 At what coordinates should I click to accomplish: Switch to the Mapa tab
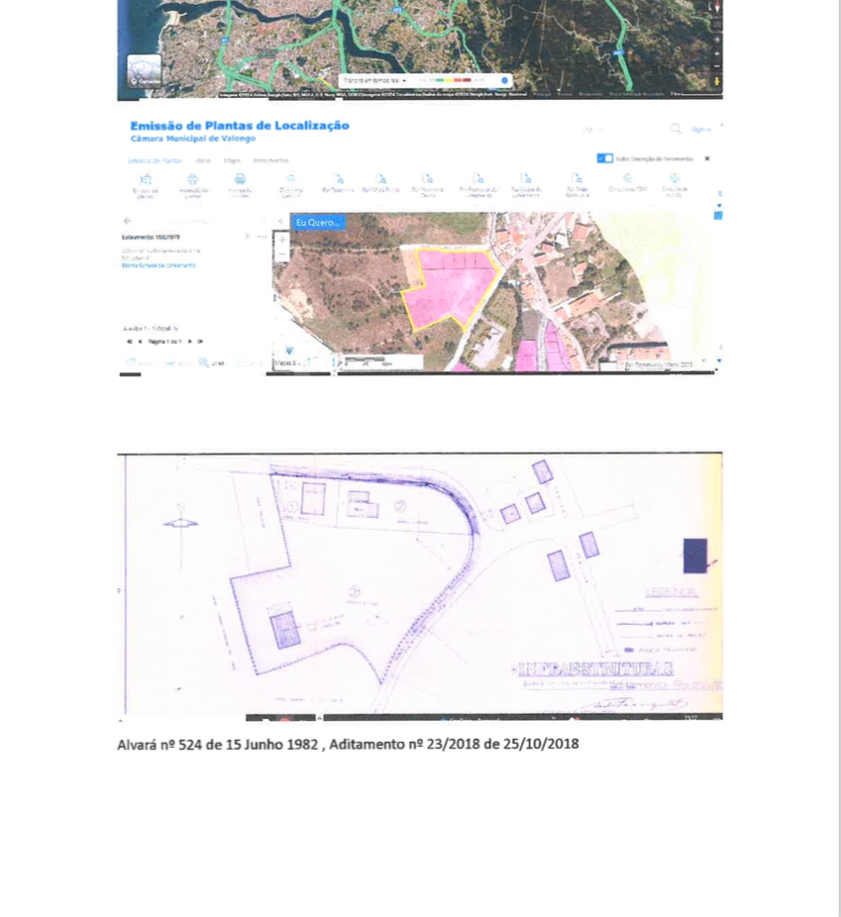coord(232,160)
